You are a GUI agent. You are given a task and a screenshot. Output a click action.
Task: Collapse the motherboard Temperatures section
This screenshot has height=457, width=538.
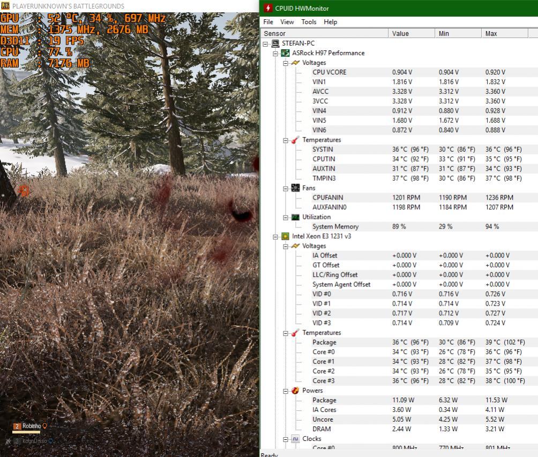pyautogui.click(x=286, y=141)
